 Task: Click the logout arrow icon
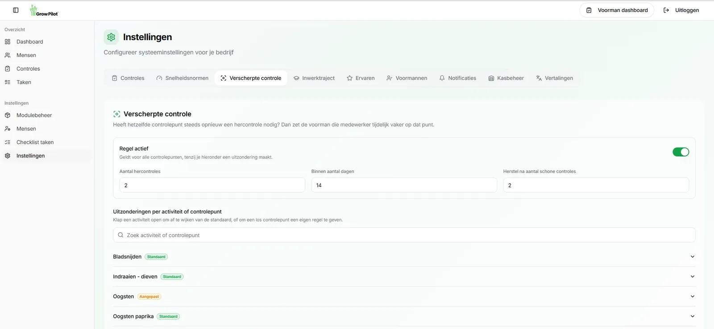pyautogui.click(x=666, y=10)
